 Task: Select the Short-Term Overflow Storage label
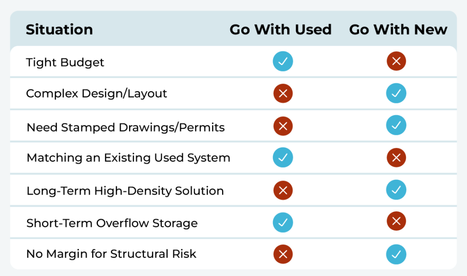tap(112, 223)
